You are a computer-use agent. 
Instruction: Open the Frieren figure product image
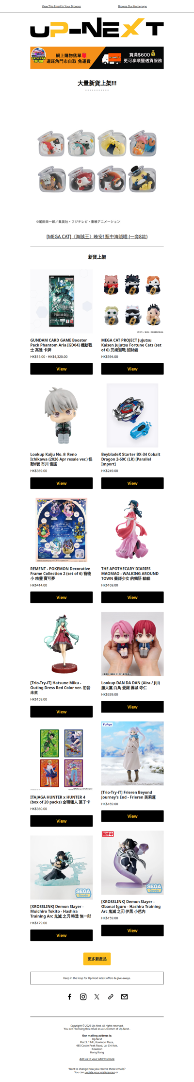pos(132,753)
